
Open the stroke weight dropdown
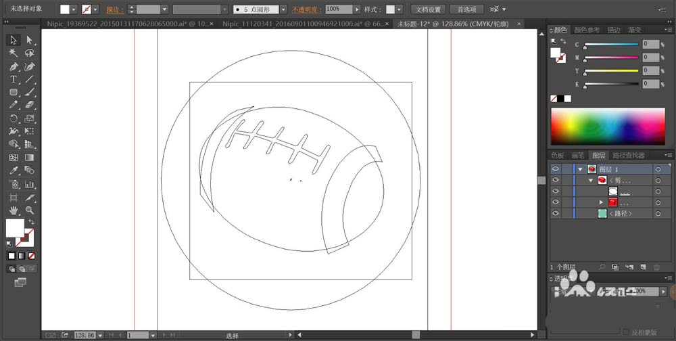pyautogui.click(x=164, y=9)
